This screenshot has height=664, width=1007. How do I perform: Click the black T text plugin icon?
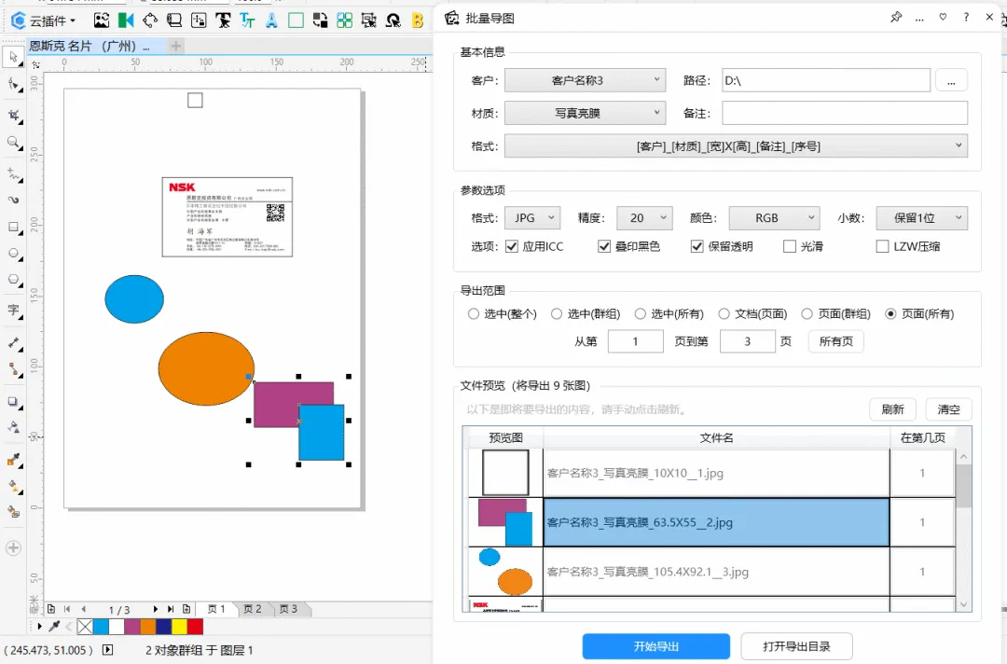click(223, 21)
